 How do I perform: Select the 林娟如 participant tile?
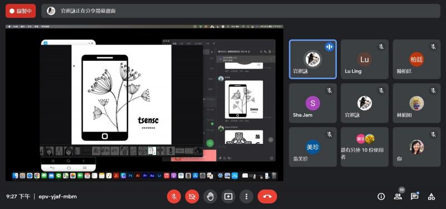[x=416, y=103]
